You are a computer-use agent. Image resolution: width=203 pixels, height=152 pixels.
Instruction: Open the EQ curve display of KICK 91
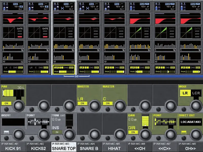coord(13,19)
